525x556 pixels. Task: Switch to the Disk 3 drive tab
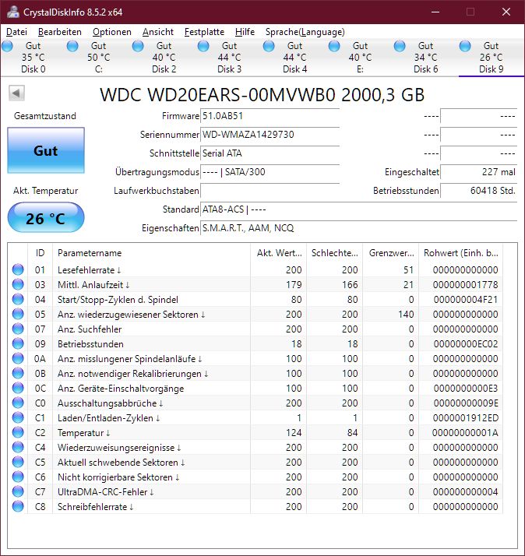(x=229, y=58)
